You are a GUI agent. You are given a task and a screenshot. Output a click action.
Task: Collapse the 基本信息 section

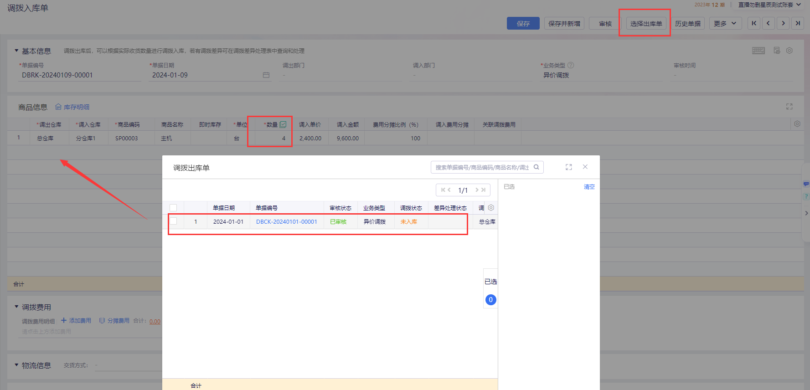point(16,51)
